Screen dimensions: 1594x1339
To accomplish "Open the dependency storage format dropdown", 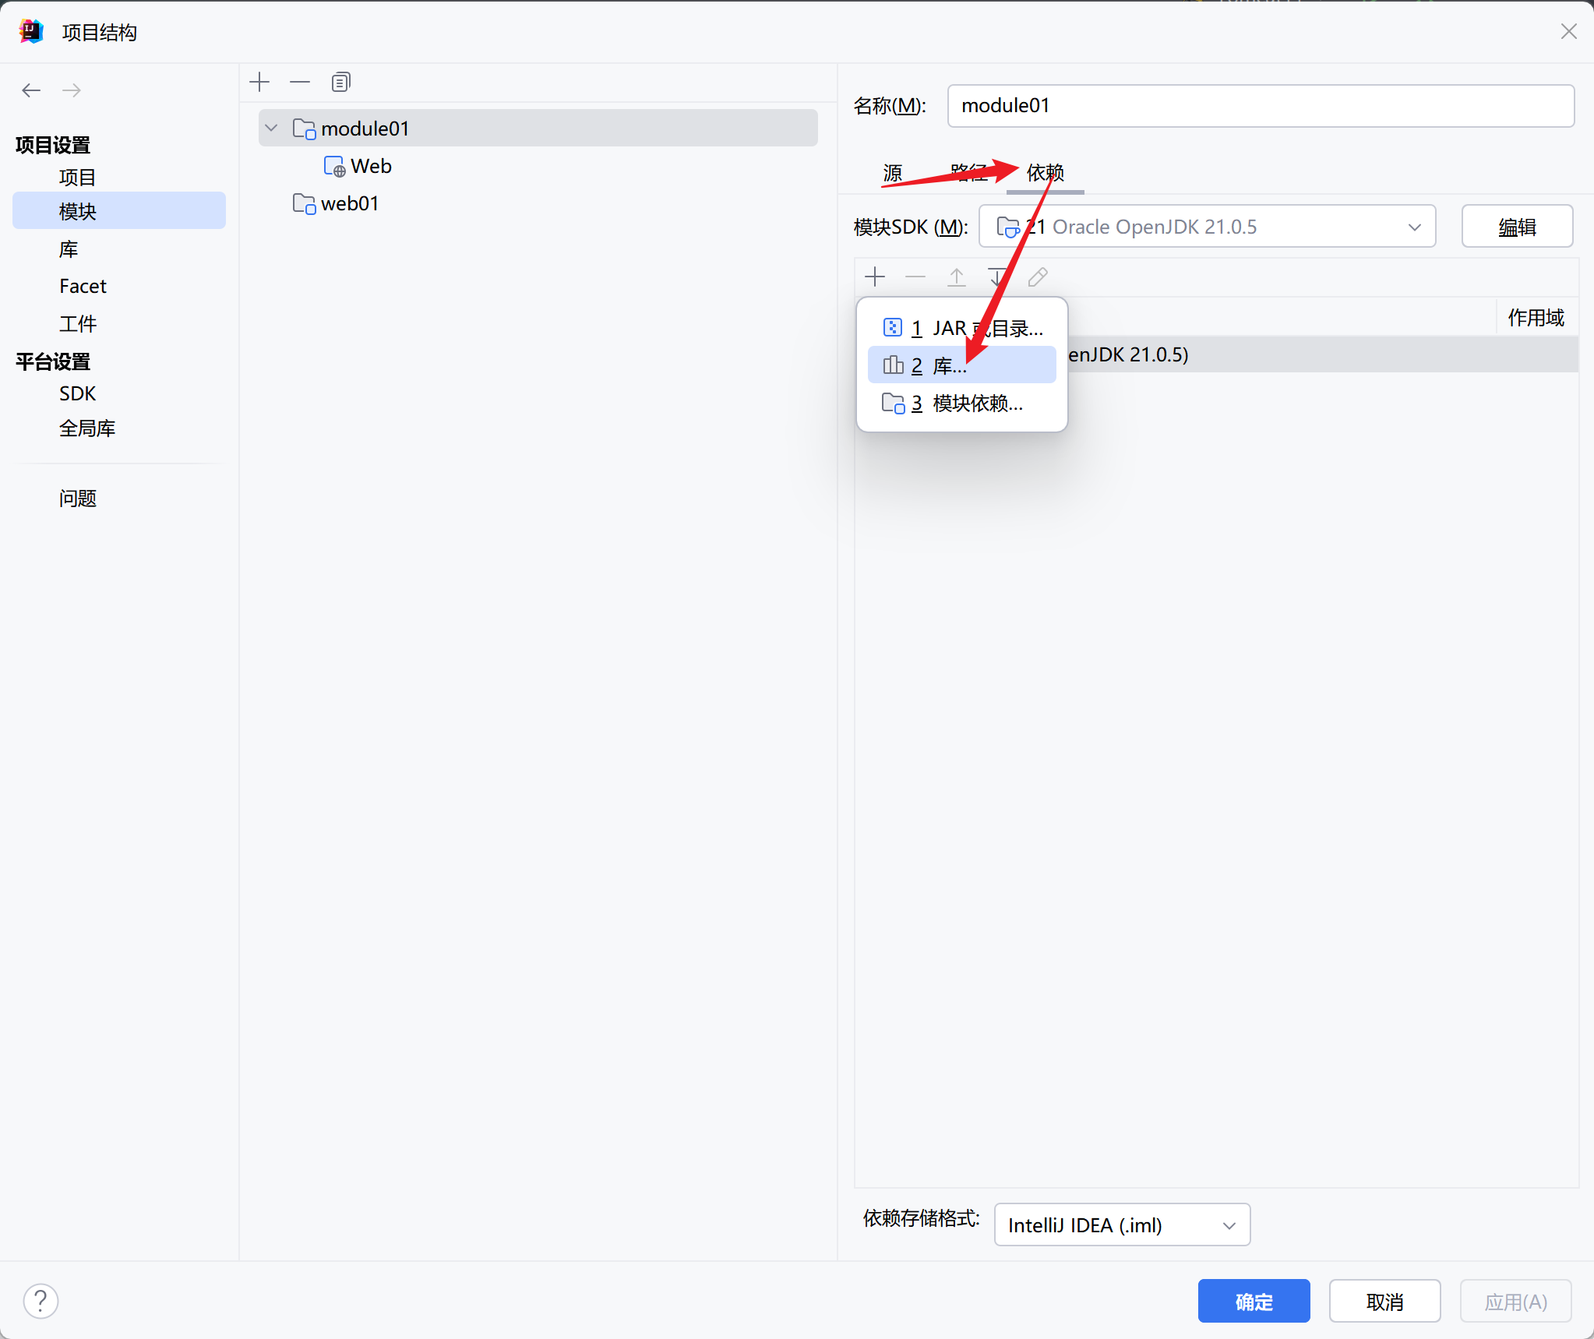I will [1122, 1225].
